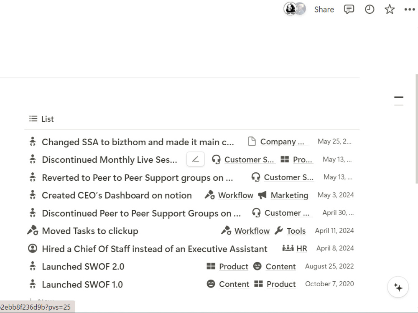This screenshot has width=418, height=313.
Task: Click Workflow tag in CEO's Dashboard row
Action: [x=236, y=195]
